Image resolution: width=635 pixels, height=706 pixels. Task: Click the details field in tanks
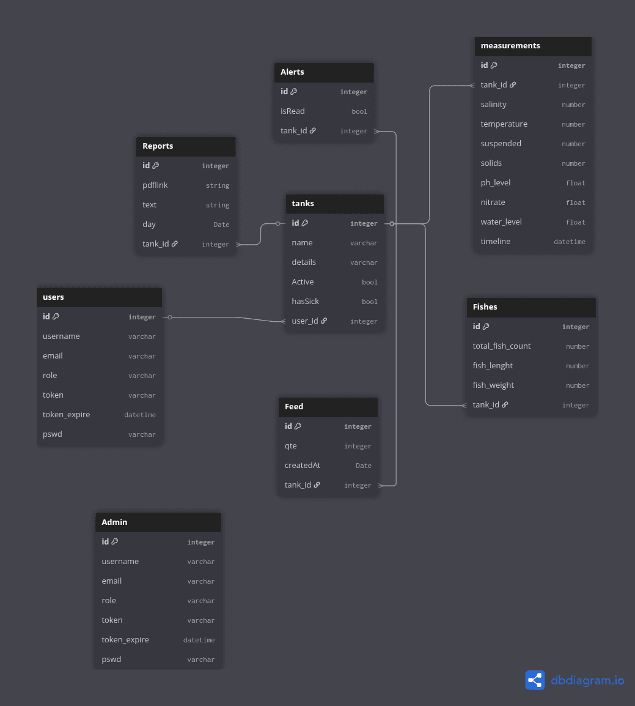click(334, 262)
